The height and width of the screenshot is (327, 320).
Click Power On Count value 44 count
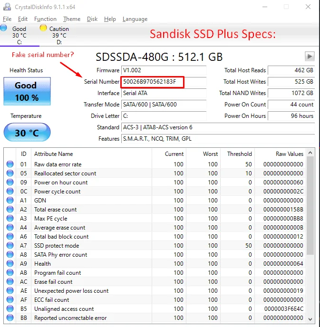point(291,104)
